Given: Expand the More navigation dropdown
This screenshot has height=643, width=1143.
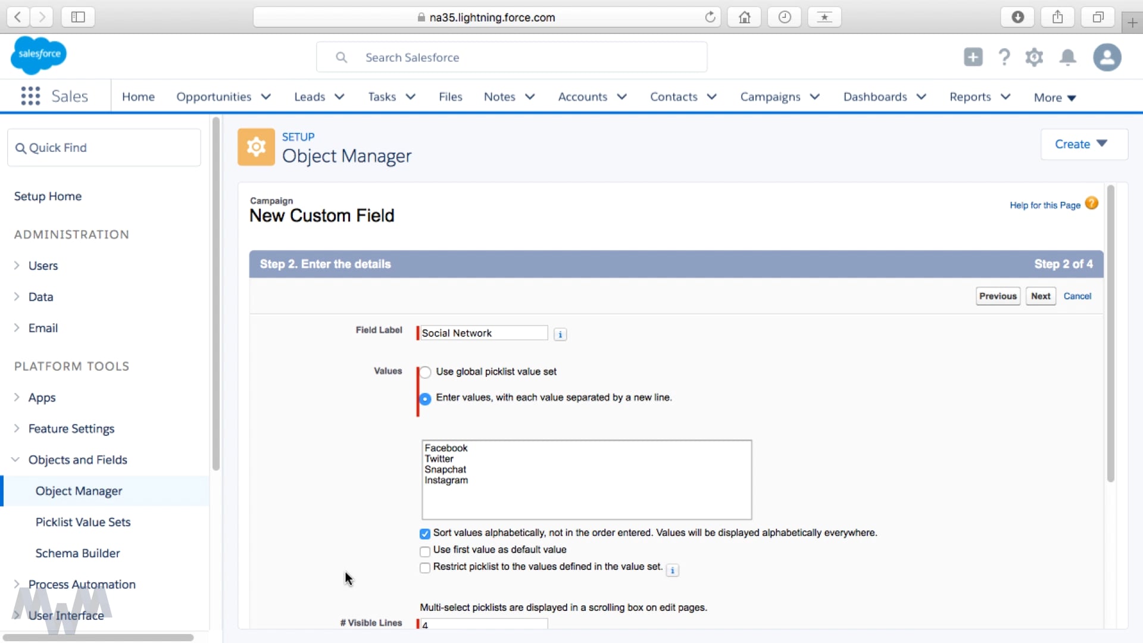Looking at the screenshot, I should (x=1055, y=96).
